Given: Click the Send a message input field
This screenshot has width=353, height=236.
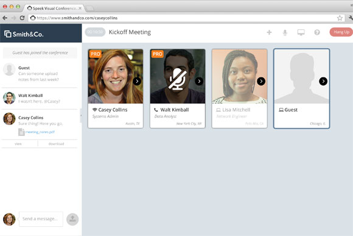Looking at the screenshot, I should [x=41, y=219].
